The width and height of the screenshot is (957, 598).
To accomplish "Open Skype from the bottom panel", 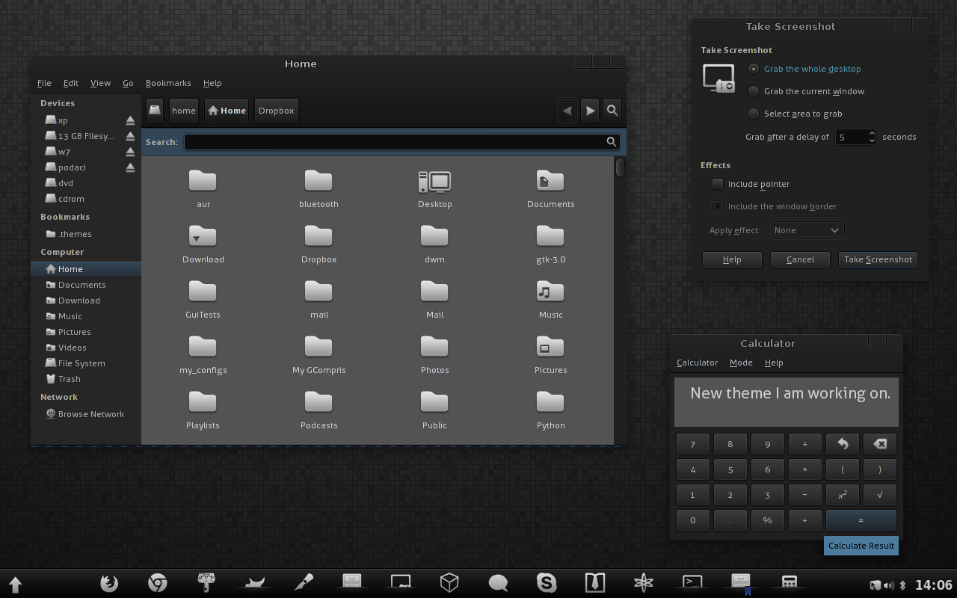I will click(x=547, y=582).
